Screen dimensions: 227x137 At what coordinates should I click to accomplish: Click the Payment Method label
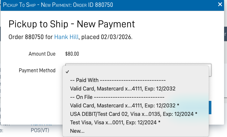(x=37, y=70)
